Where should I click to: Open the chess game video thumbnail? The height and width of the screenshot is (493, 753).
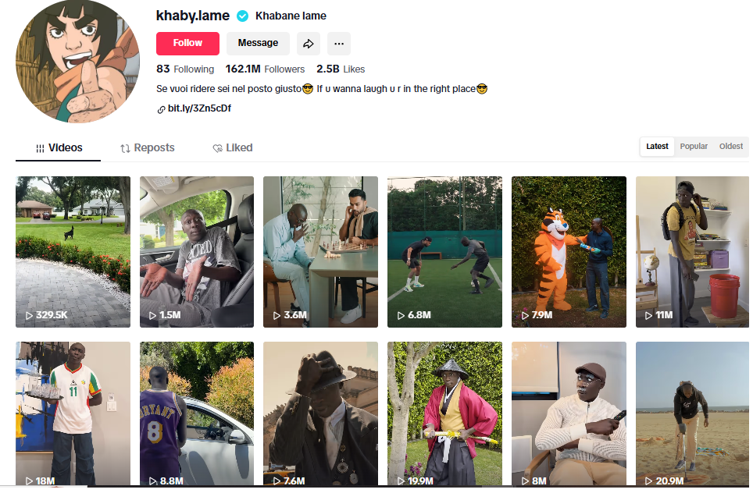point(320,252)
